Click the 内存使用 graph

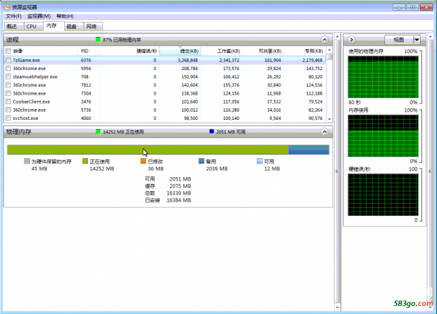tap(383, 136)
